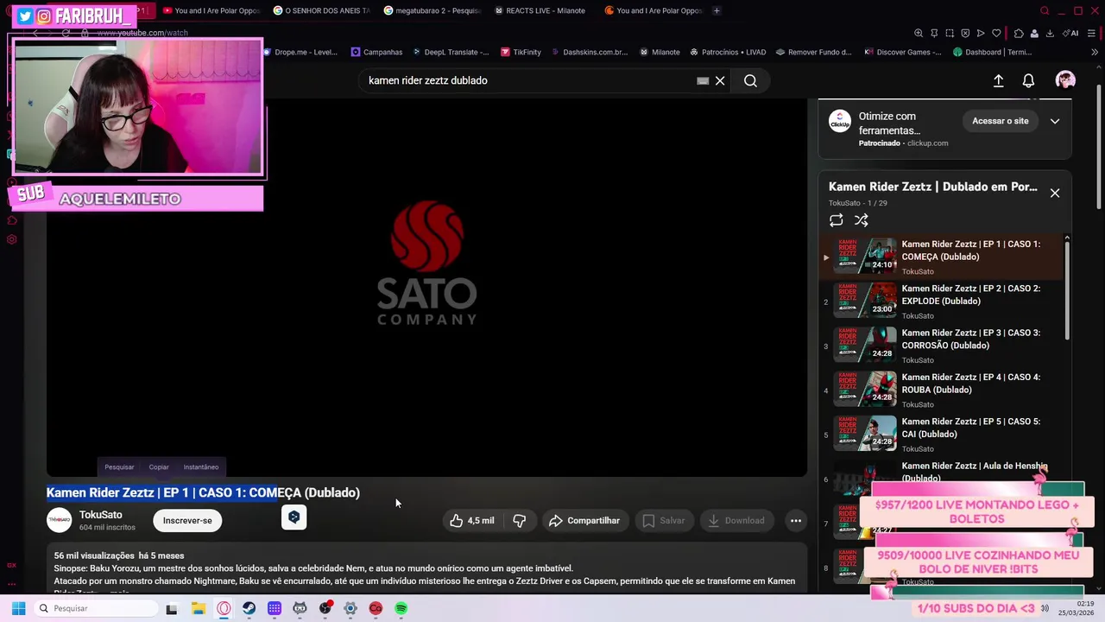This screenshot has width=1105, height=622.
Task: Open the more actions three-dot menu
Action: coord(796,520)
